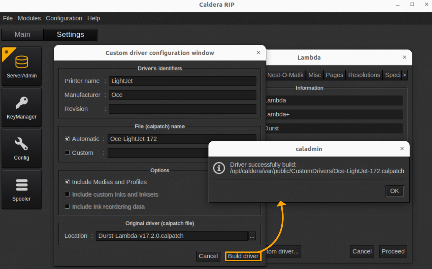
Task: Switch to the Main tab
Action: pyautogui.click(x=22, y=34)
